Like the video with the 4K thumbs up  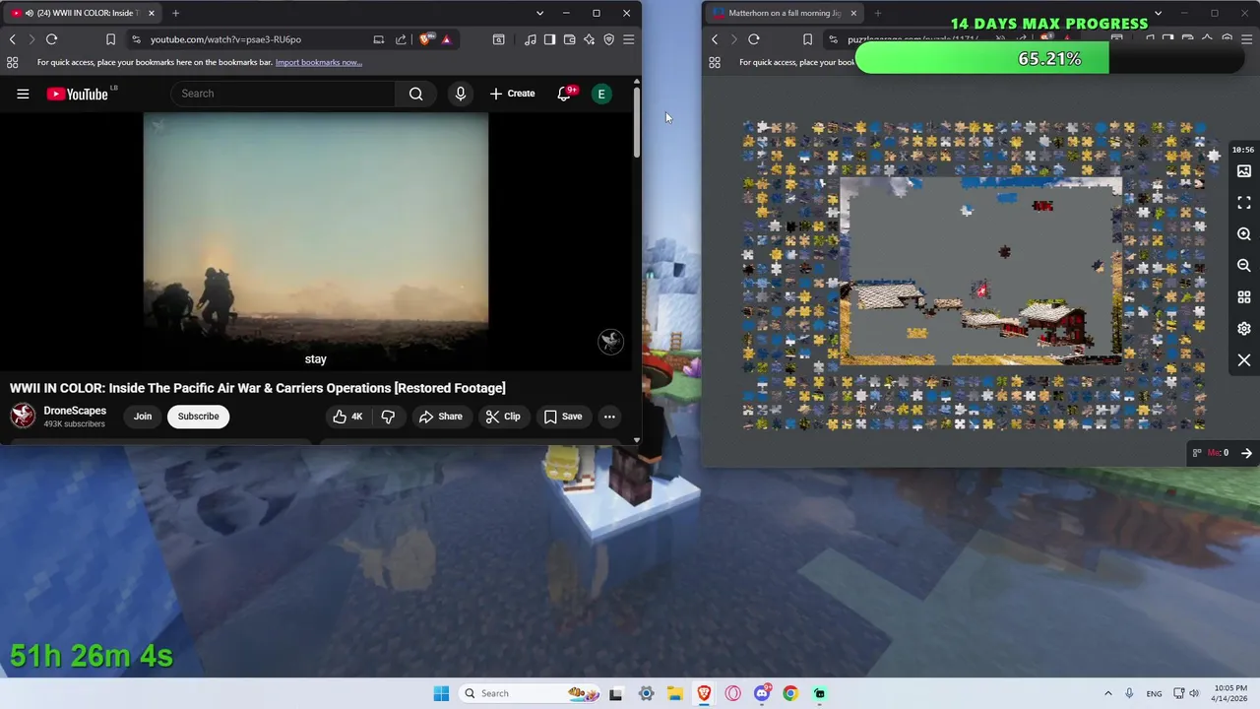point(347,417)
